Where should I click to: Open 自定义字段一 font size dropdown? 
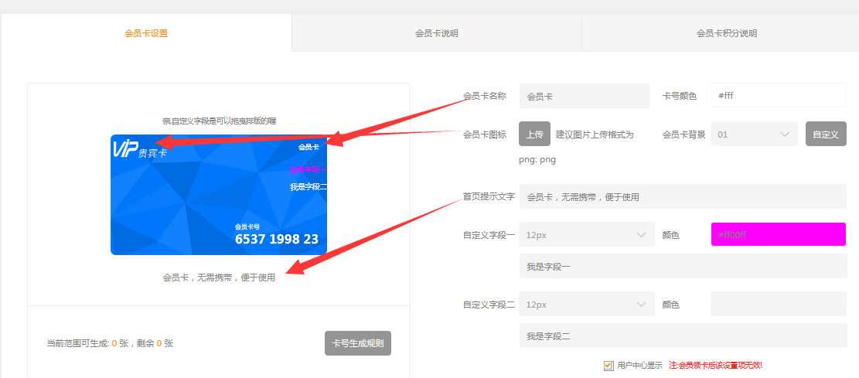(x=586, y=234)
